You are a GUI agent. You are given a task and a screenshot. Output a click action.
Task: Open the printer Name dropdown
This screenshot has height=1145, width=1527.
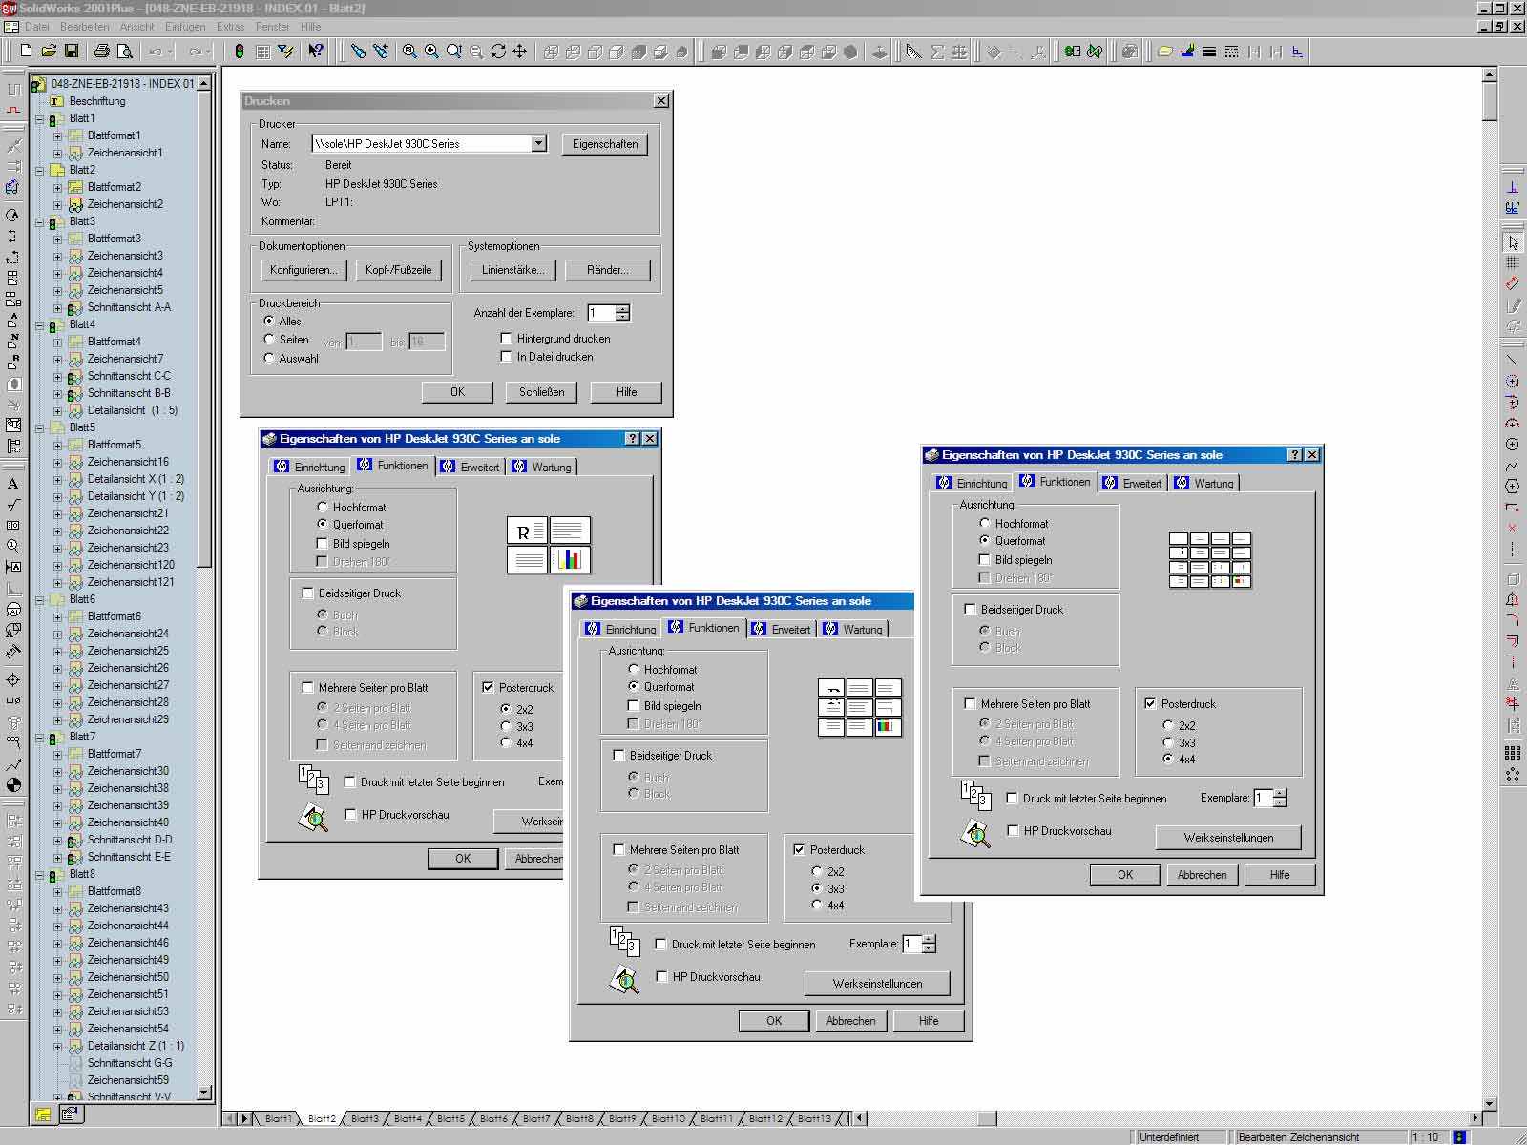tap(539, 143)
